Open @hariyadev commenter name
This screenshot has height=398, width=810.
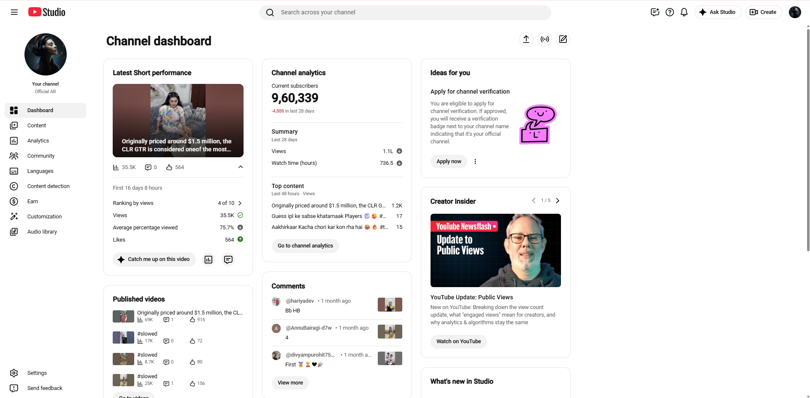pos(300,301)
